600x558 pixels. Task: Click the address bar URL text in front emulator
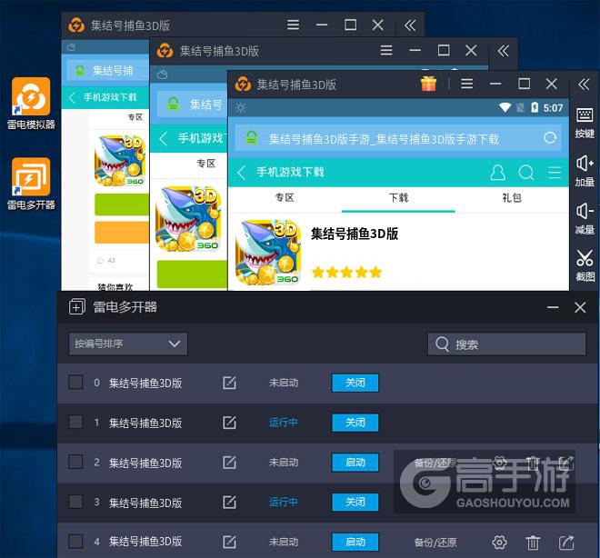[x=384, y=139]
